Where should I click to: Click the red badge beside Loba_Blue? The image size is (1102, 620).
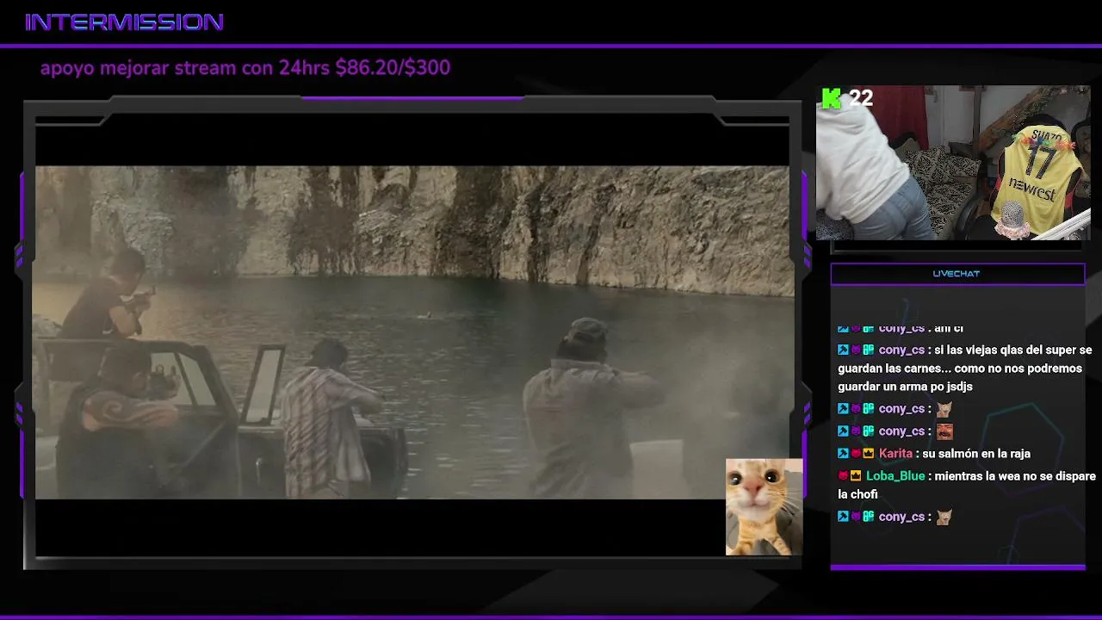(843, 476)
